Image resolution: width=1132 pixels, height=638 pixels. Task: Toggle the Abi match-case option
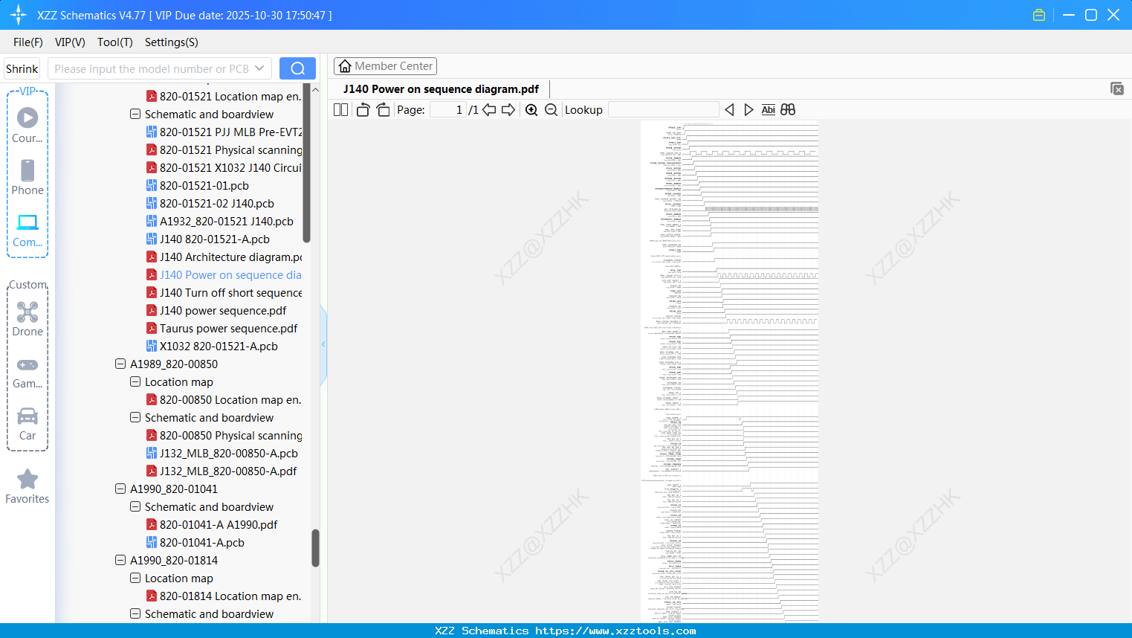pos(769,109)
